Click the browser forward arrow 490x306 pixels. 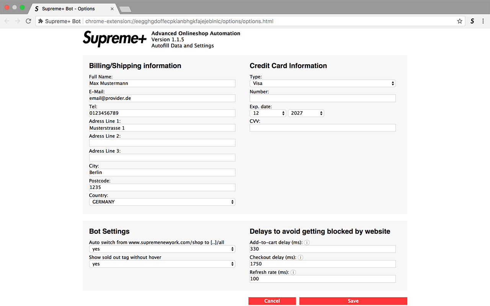[x=18, y=21]
